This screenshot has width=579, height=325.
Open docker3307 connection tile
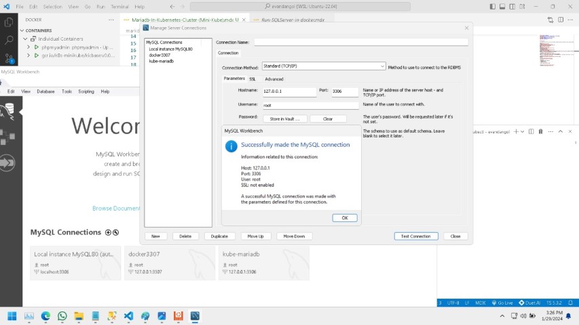tap(170, 263)
